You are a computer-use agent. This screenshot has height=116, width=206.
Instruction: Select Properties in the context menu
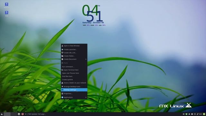coord(74,93)
